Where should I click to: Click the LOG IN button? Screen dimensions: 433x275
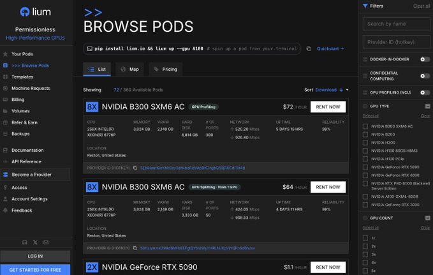point(35,256)
